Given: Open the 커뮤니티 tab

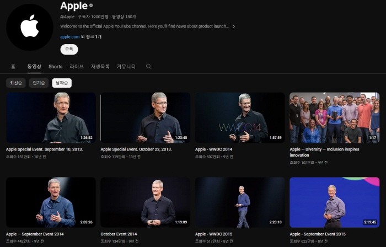Looking at the screenshot, I should click(x=126, y=67).
